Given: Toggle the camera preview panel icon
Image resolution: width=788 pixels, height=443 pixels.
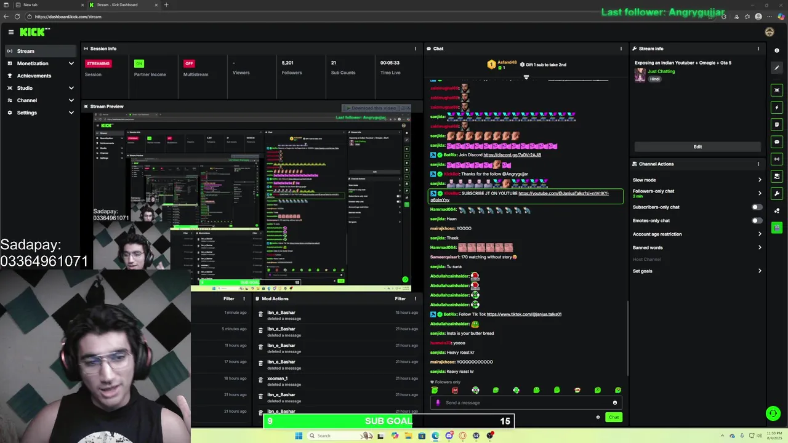Looking at the screenshot, I should (x=777, y=177).
